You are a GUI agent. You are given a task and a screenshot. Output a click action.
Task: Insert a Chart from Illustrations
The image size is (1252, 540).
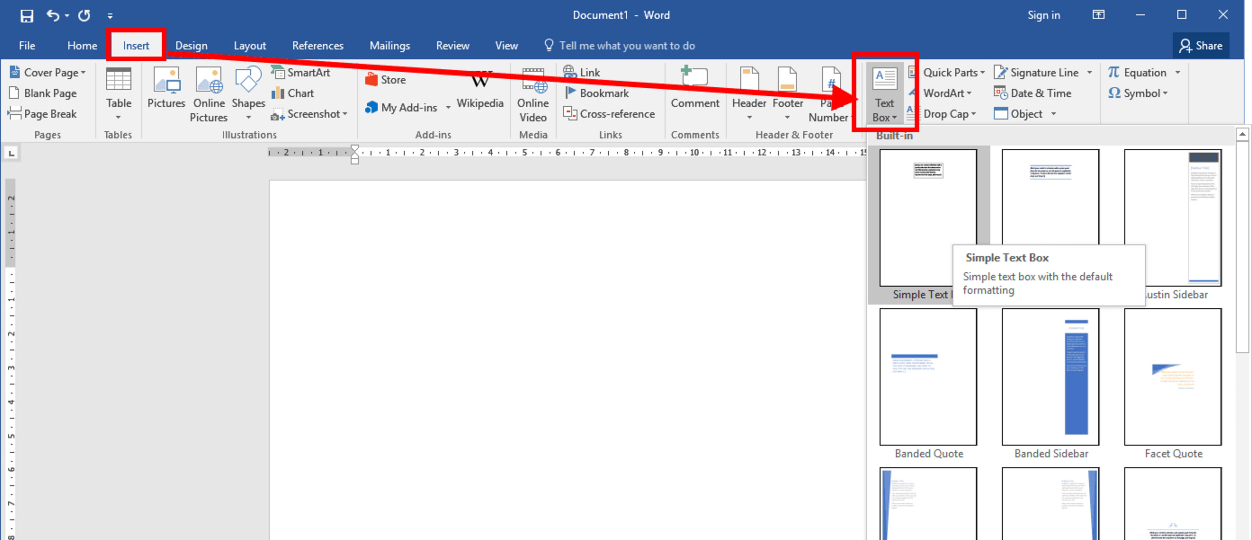[x=293, y=93]
